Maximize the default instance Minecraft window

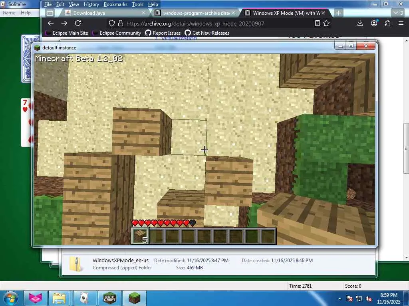(x=351, y=46)
